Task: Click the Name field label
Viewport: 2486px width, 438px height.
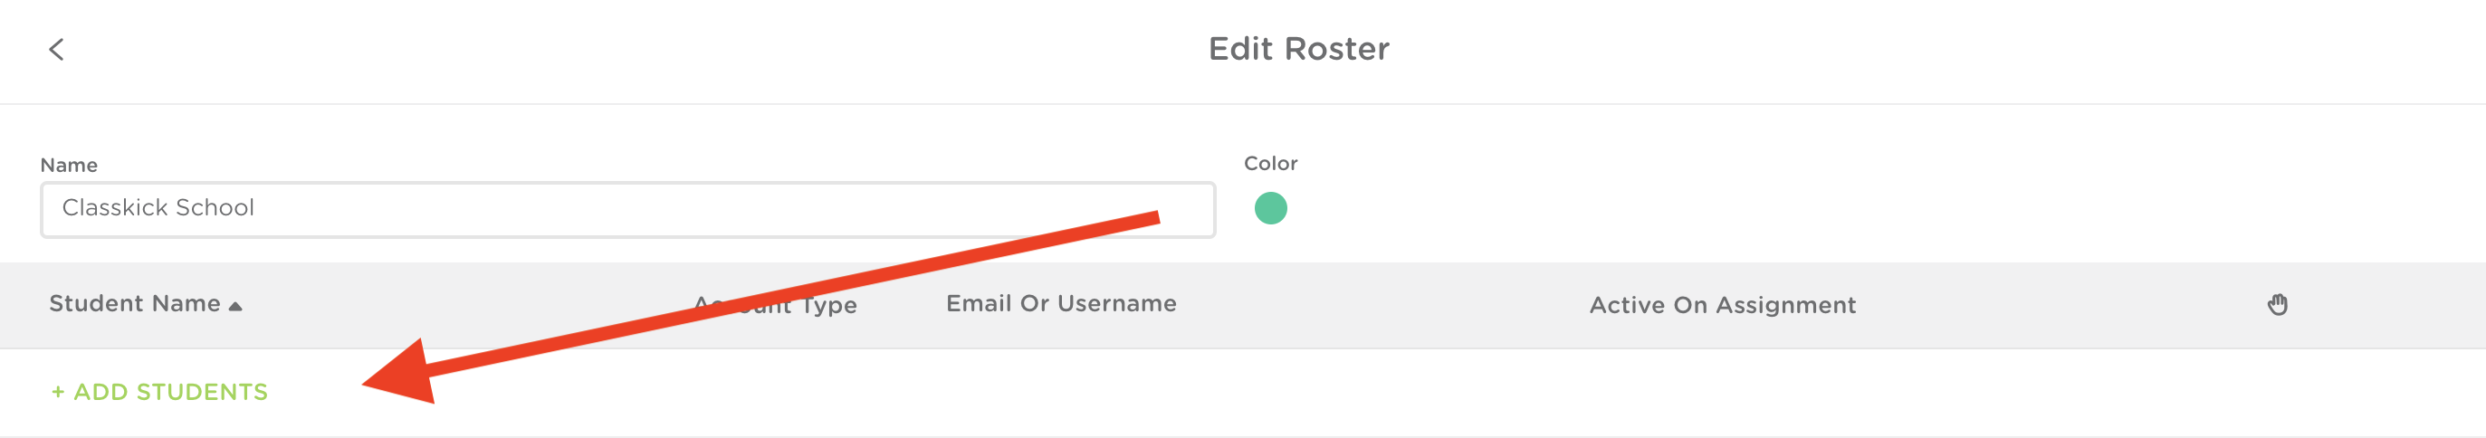Action: 69,165
